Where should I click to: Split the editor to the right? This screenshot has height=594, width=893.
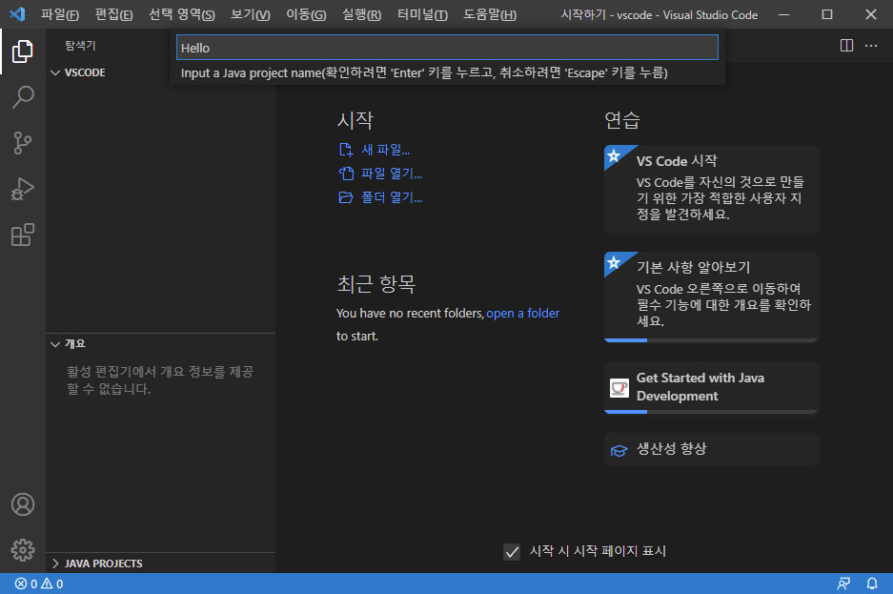click(847, 46)
